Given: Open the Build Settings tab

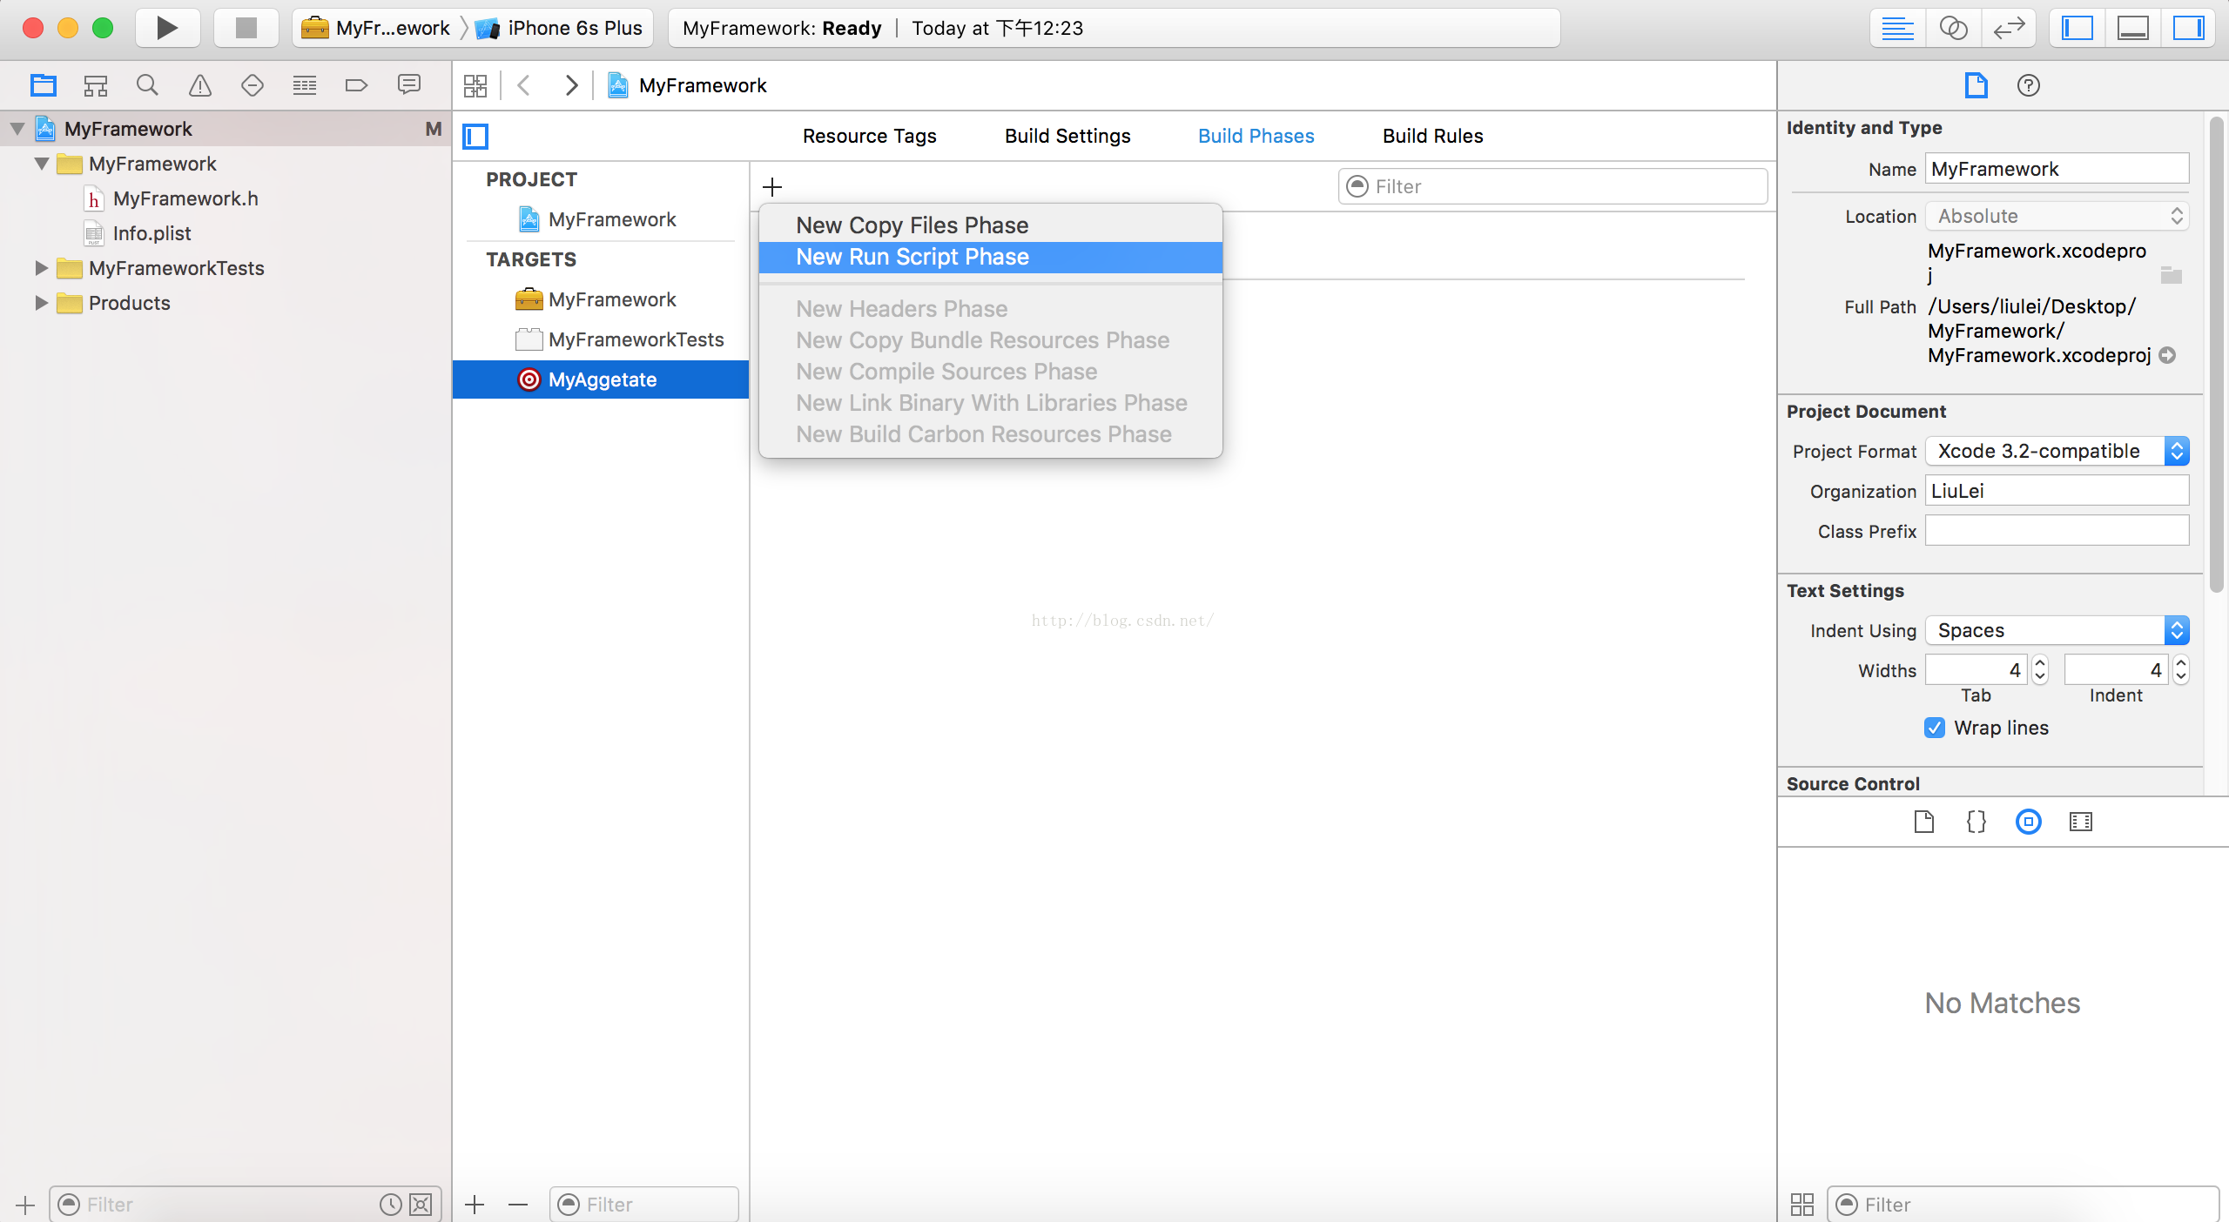Looking at the screenshot, I should tap(1067, 136).
